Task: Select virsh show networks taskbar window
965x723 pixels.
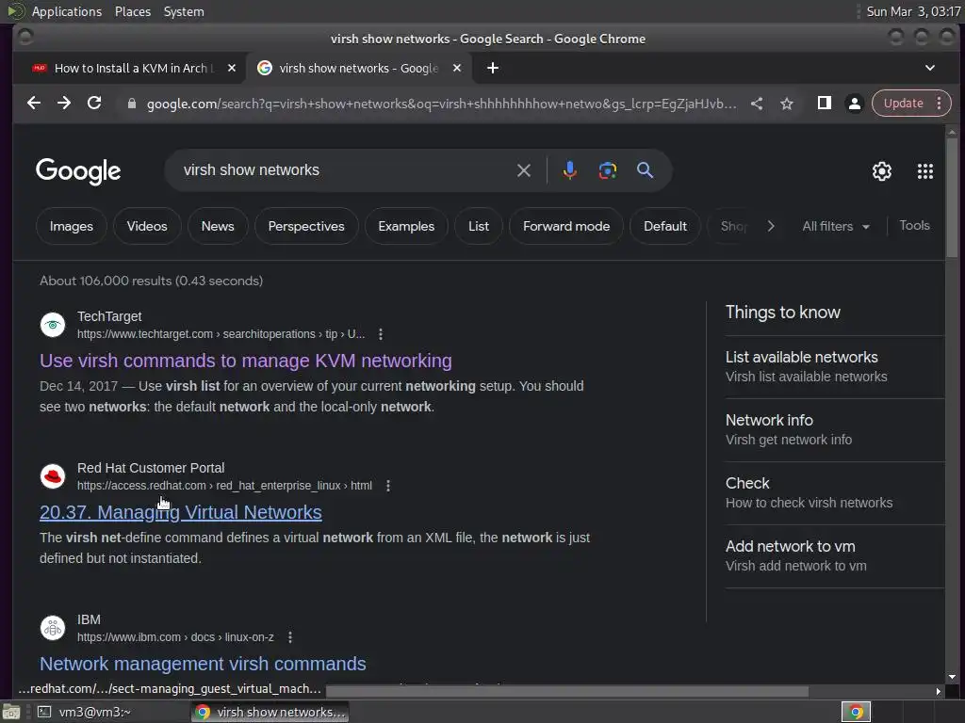Action: click(270, 712)
